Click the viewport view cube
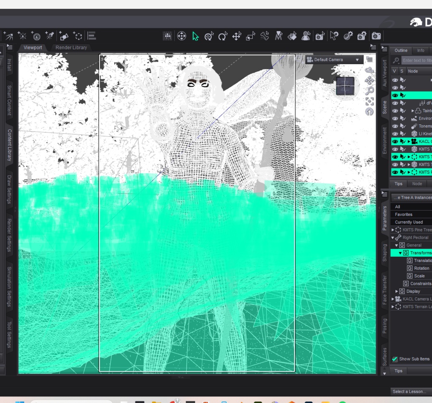The height and width of the screenshot is (403, 432). pos(345,86)
